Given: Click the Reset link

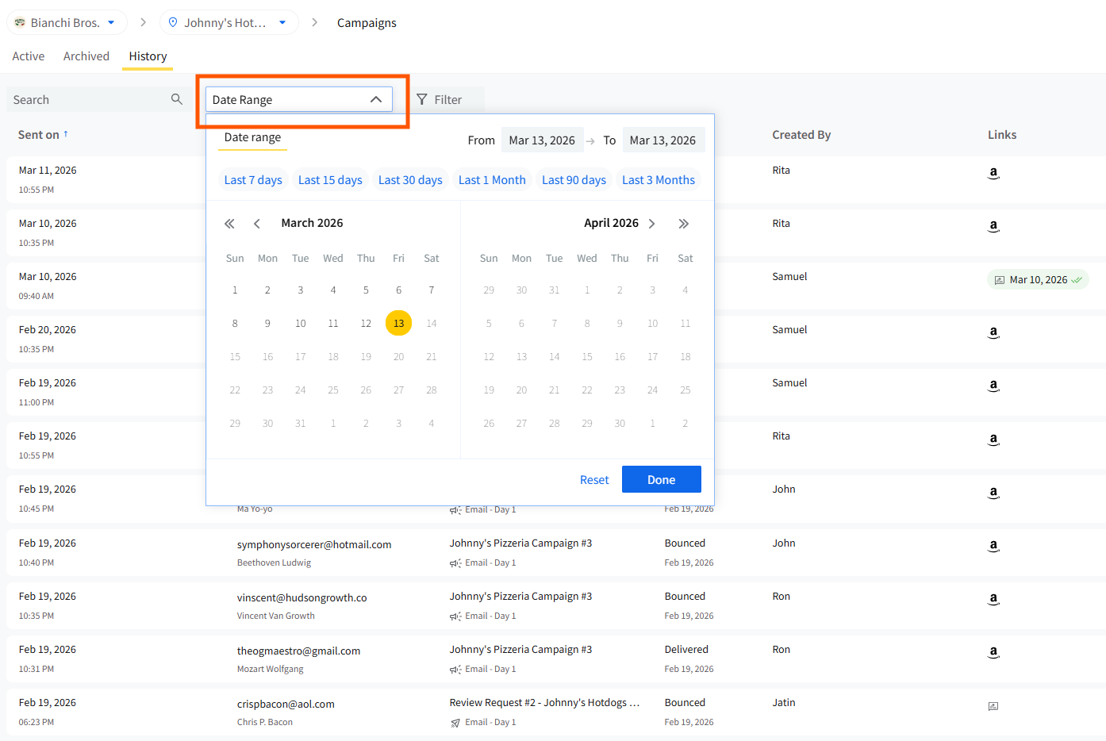Looking at the screenshot, I should click(594, 480).
